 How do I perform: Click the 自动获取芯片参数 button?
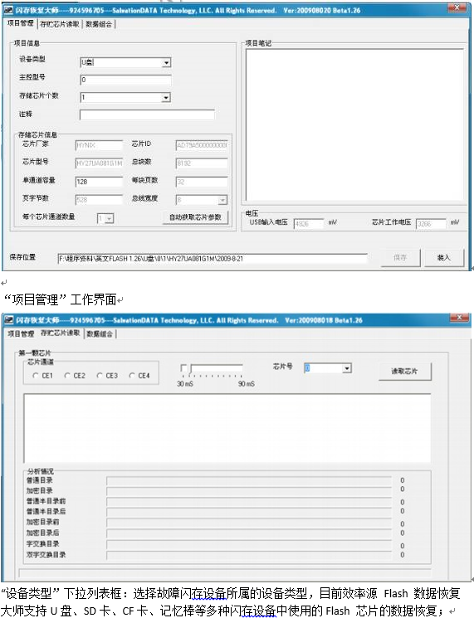coord(196,217)
